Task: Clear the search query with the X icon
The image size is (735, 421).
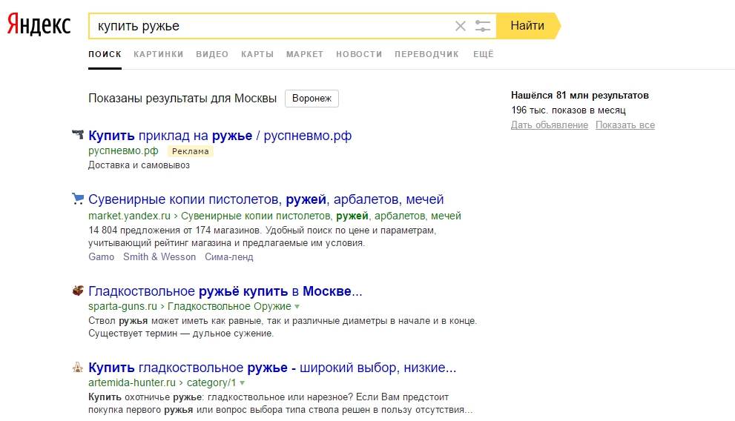Action: [x=461, y=26]
